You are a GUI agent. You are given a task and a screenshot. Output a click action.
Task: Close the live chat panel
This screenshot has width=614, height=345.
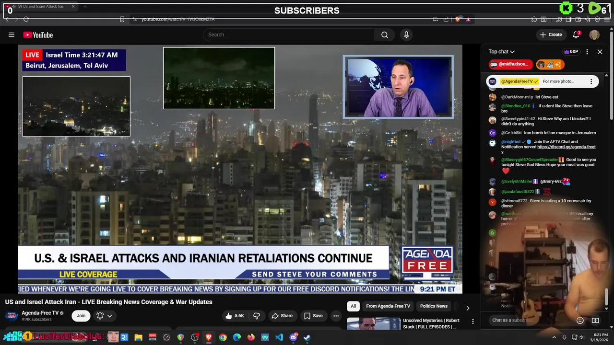600,52
